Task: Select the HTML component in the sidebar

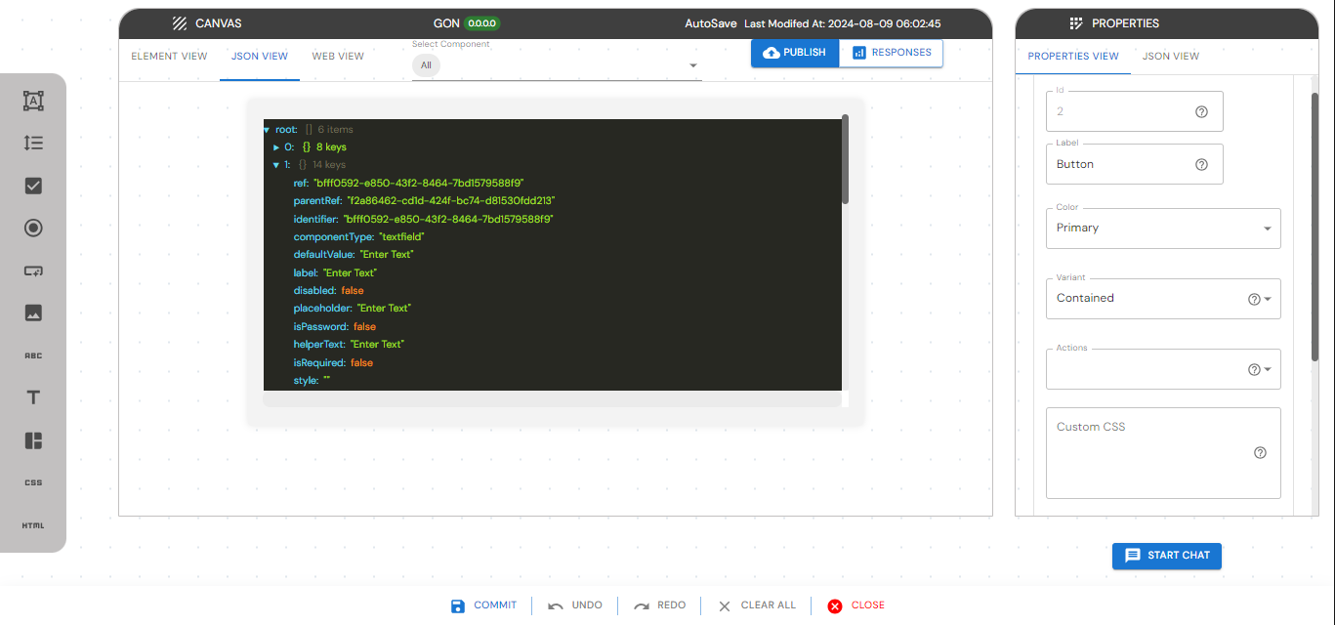Action: coord(33,525)
